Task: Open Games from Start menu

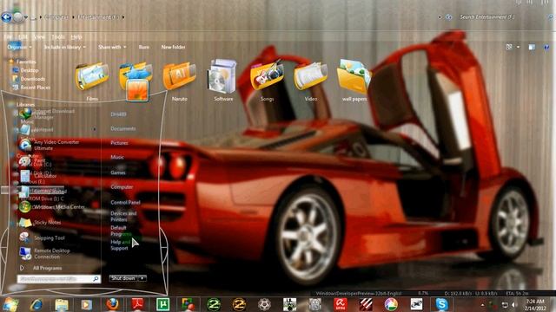Action: click(118, 172)
